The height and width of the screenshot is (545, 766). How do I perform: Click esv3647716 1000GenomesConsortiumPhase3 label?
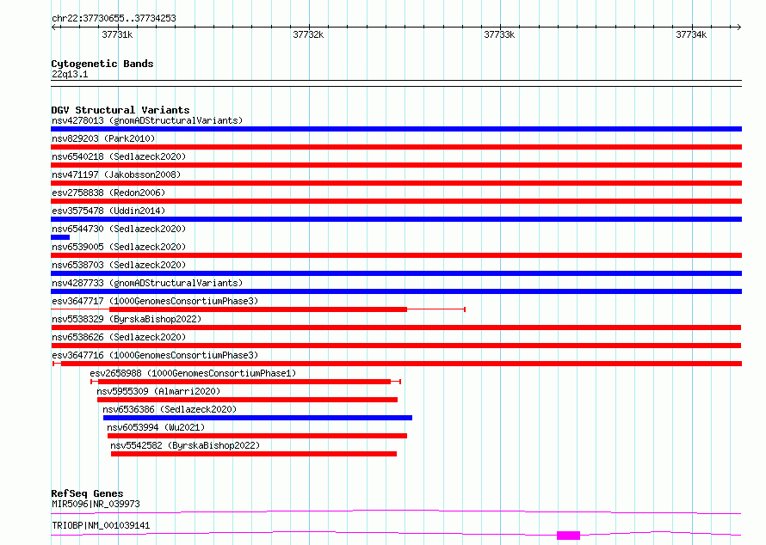pyautogui.click(x=155, y=355)
